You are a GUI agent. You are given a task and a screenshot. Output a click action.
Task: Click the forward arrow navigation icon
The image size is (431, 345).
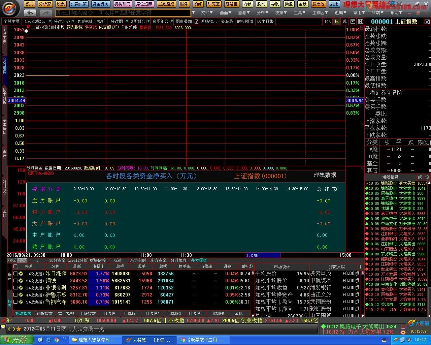pyautogui.click(x=45, y=13)
